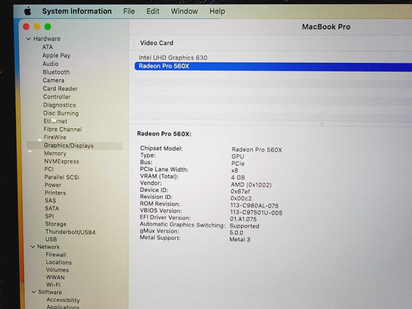Open the File menu

[x=129, y=11]
